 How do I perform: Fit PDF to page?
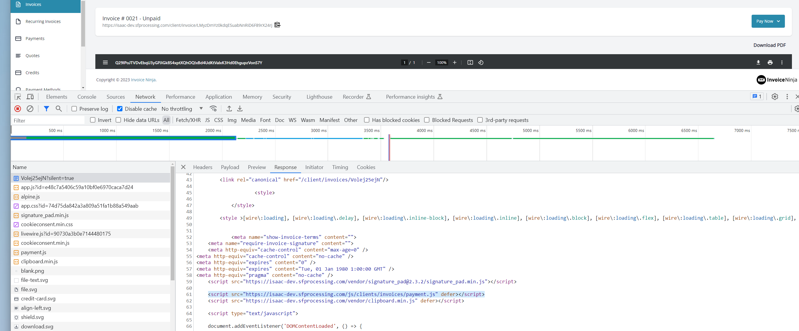point(470,62)
